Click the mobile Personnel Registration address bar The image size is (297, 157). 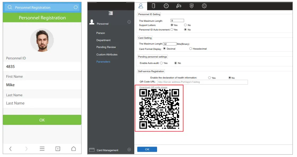pos(42,7)
